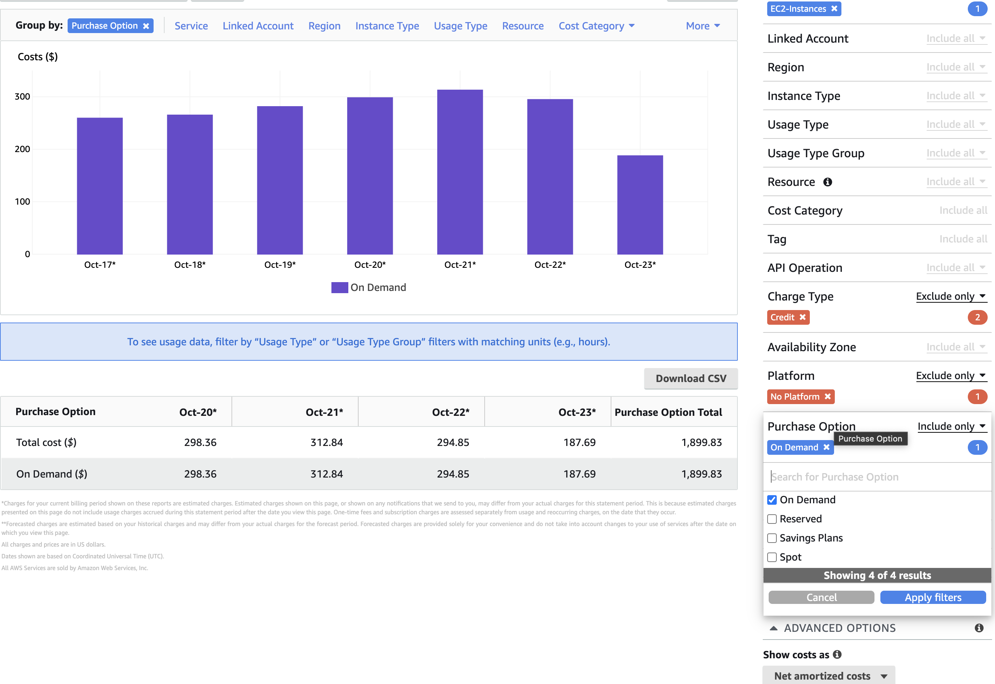Uncheck the On Demand checkbox
Image resolution: width=995 pixels, height=684 pixels.
point(772,500)
